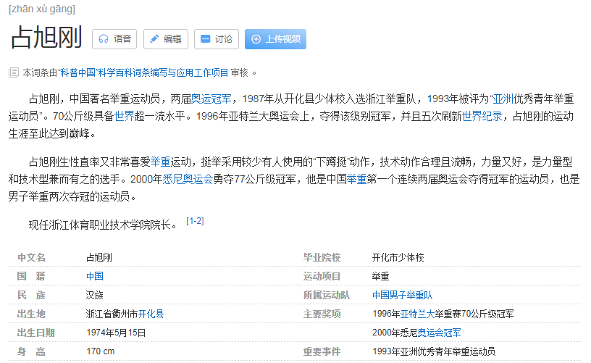The image size is (591, 363).
Task: Click the 占旭刚 page title heading
Action: tap(46, 38)
